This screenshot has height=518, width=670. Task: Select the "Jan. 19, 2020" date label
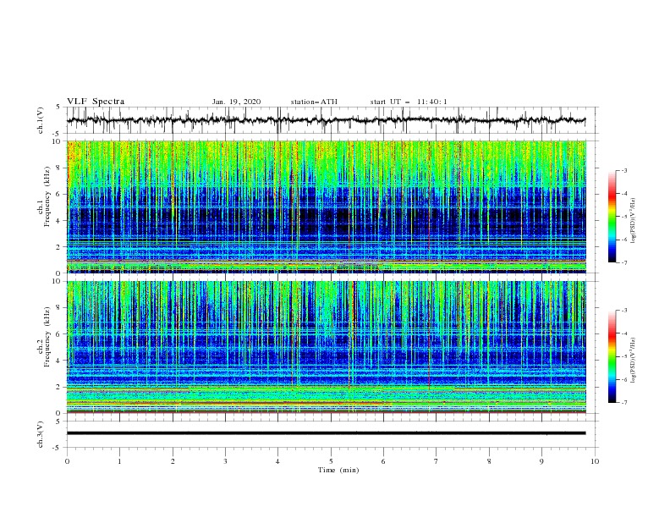click(x=236, y=102)
